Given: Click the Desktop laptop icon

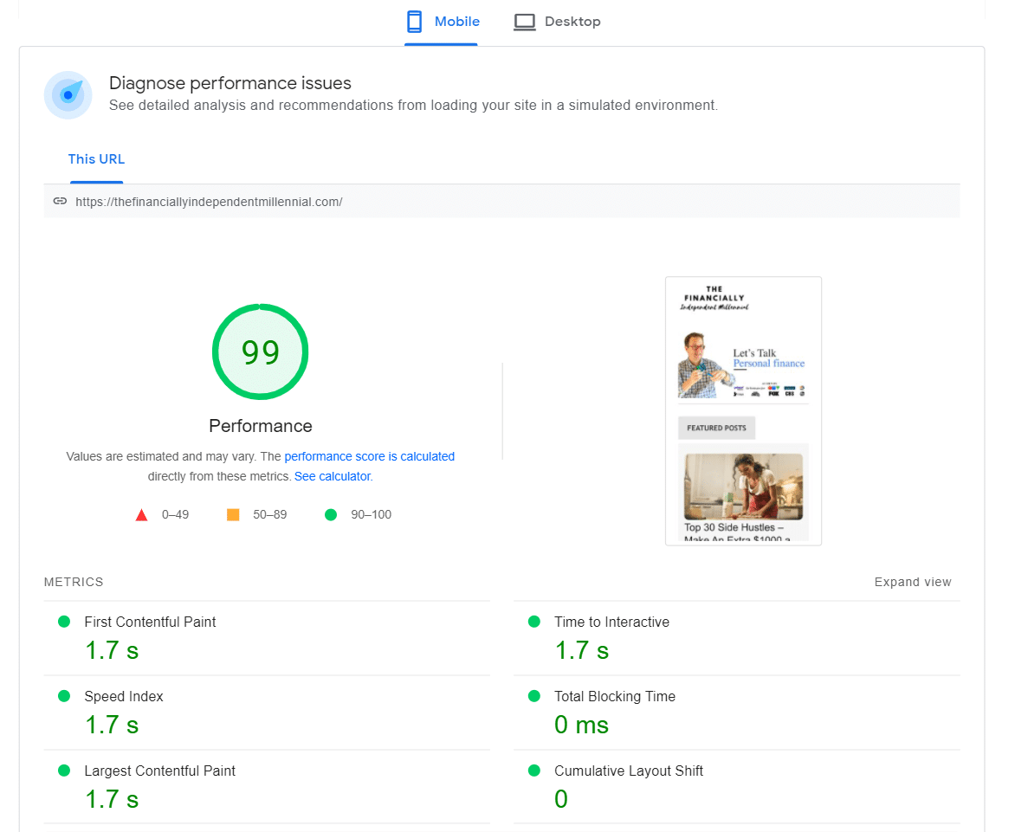Looking at the screenshot, I should coord(525,21).
